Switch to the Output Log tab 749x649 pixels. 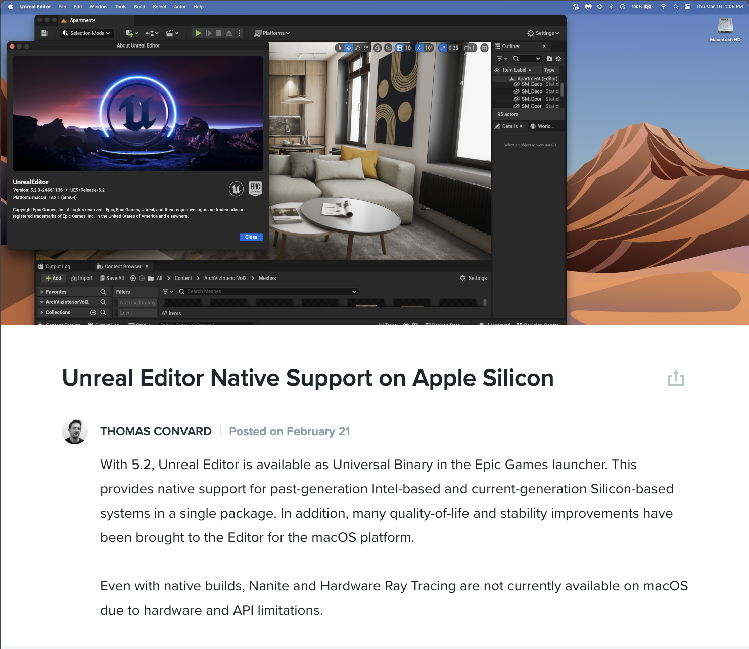point(55,267)
